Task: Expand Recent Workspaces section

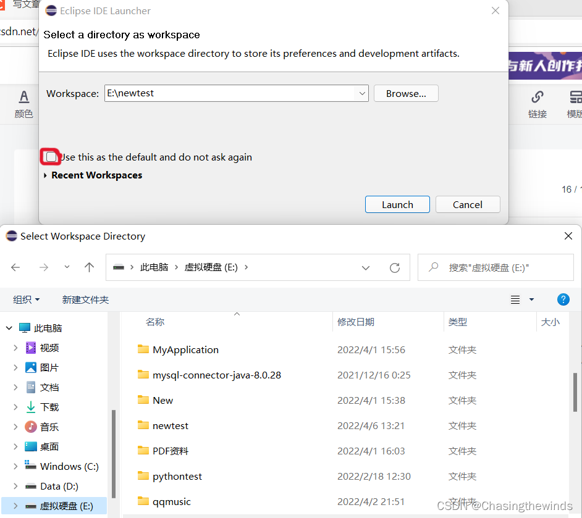Action: tap(45, 175)
